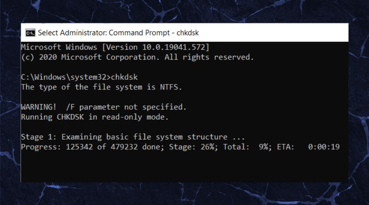Screen dimensions: 369x205
Task: Click the ETA 0:00:19 time value
Action: 324,147
